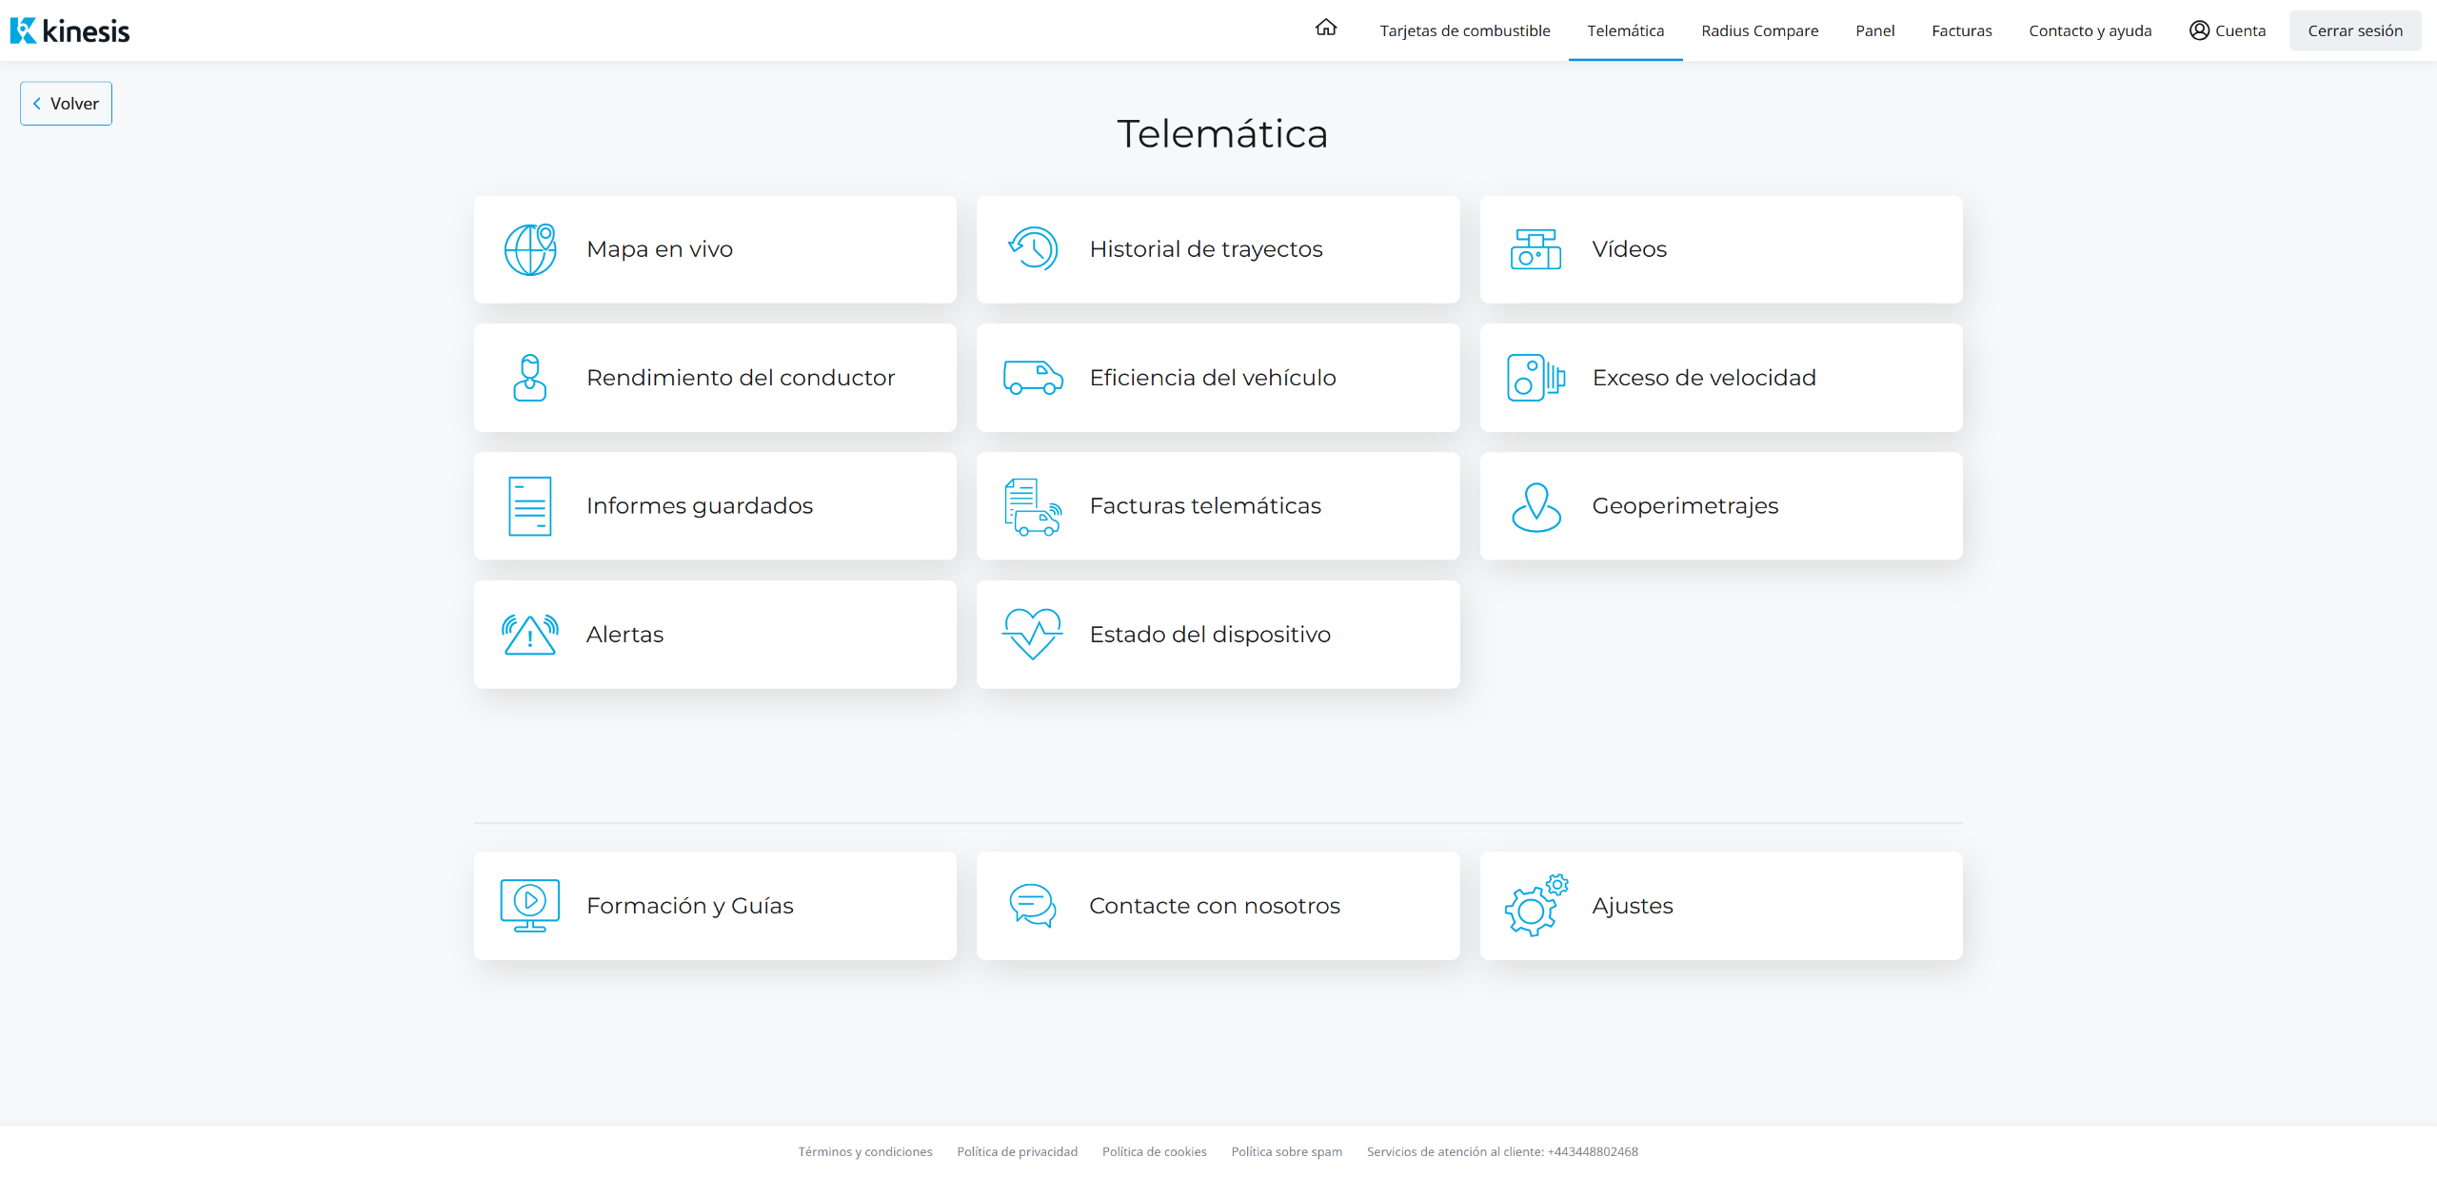The height and width of the screenshot is (1177, 2437).
Task: Click the Kinesis logo
Action: tap(70, 30)
